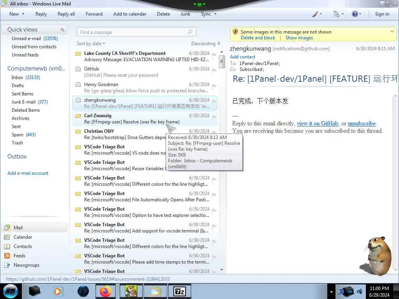The width and height of the screenshot is (399, 299).
Task: Click Add to calendar
Action: pos(130,14)
